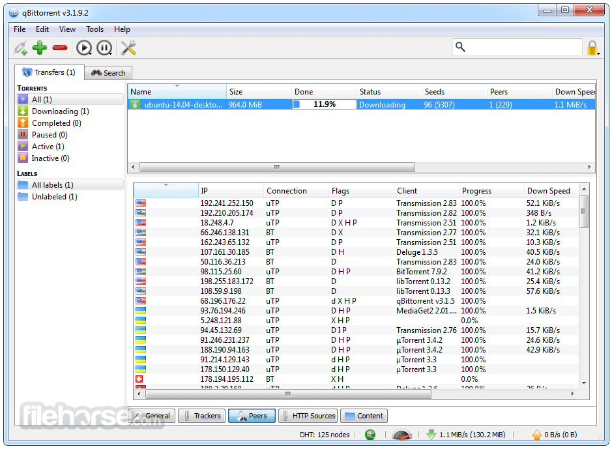Select the All labels (1) entry
Viewport: 612px width, 449px height.
pos(70,185)
